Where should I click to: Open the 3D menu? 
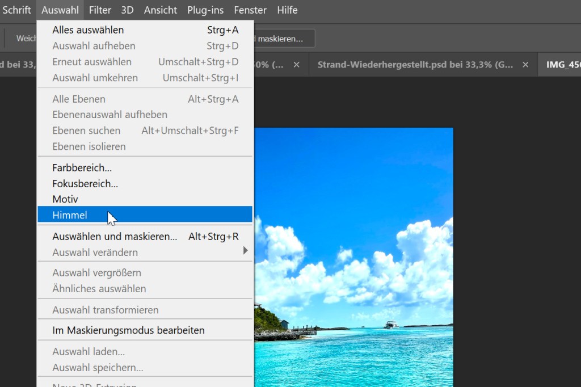(127, 10)
